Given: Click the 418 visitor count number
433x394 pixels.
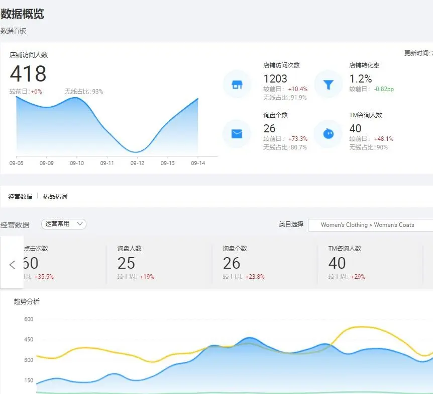Looking at the screenshot, I should tap(28, 74).
